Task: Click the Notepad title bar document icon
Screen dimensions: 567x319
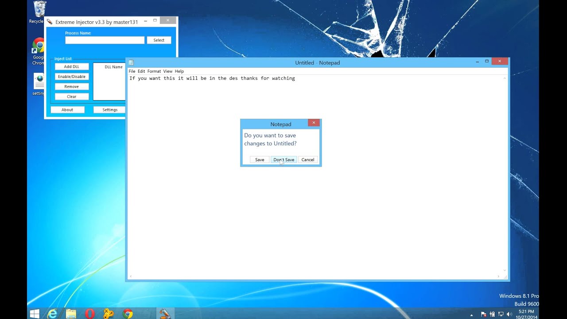Action: pyautogui.click(x=131, y=62)
